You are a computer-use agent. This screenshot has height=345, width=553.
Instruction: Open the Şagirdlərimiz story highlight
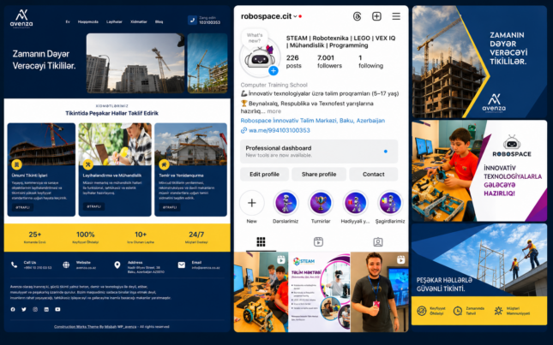click(x=390, y=203)
